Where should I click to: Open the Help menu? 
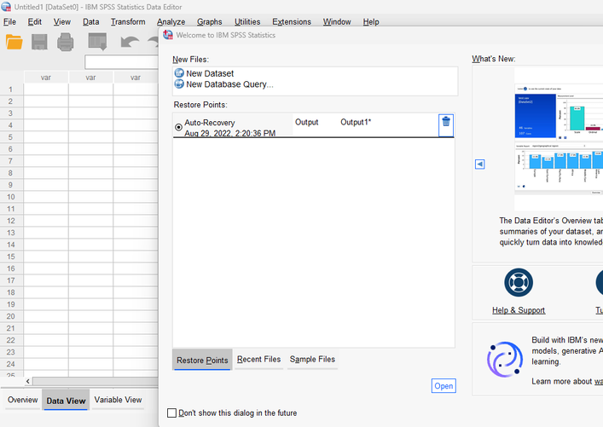pyautogui.click(x=371, y=22)
